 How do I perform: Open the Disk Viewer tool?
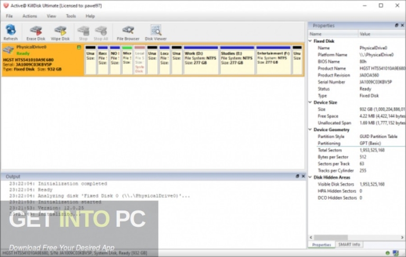tap(155, 32)
